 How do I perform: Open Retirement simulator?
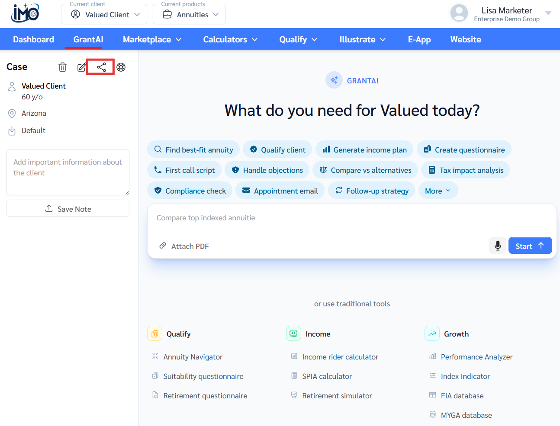coord(337,396)
